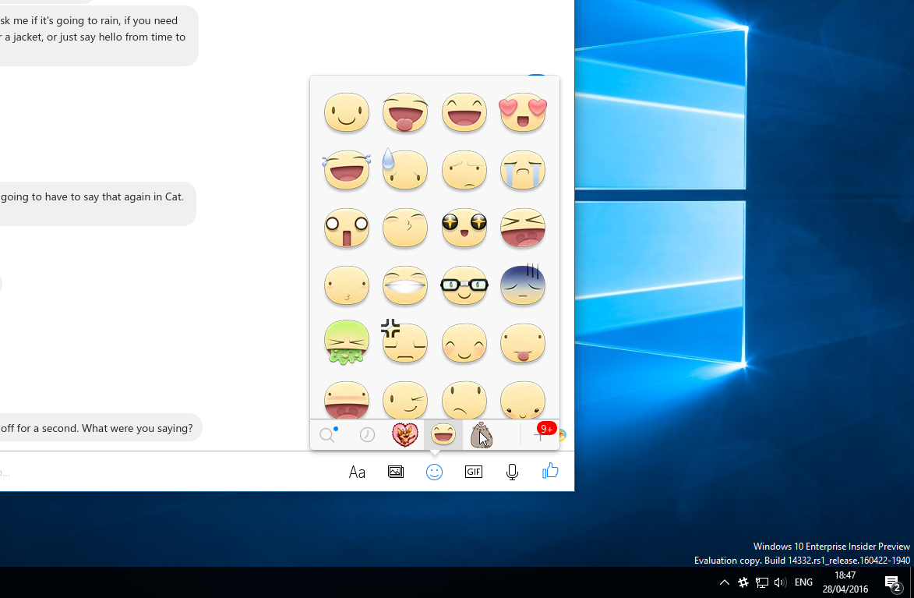
Task: Choose the sad downturned-mouth sticker in bottom row
Action: [x=464, y=400]
